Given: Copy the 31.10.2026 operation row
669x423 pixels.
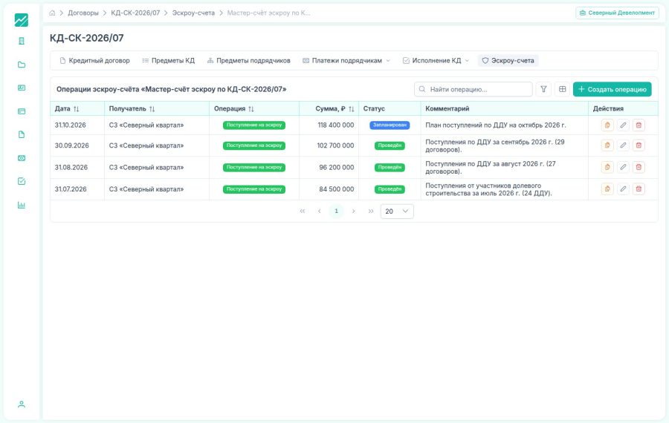Looking at the screenshot, I should click(607, 125).
